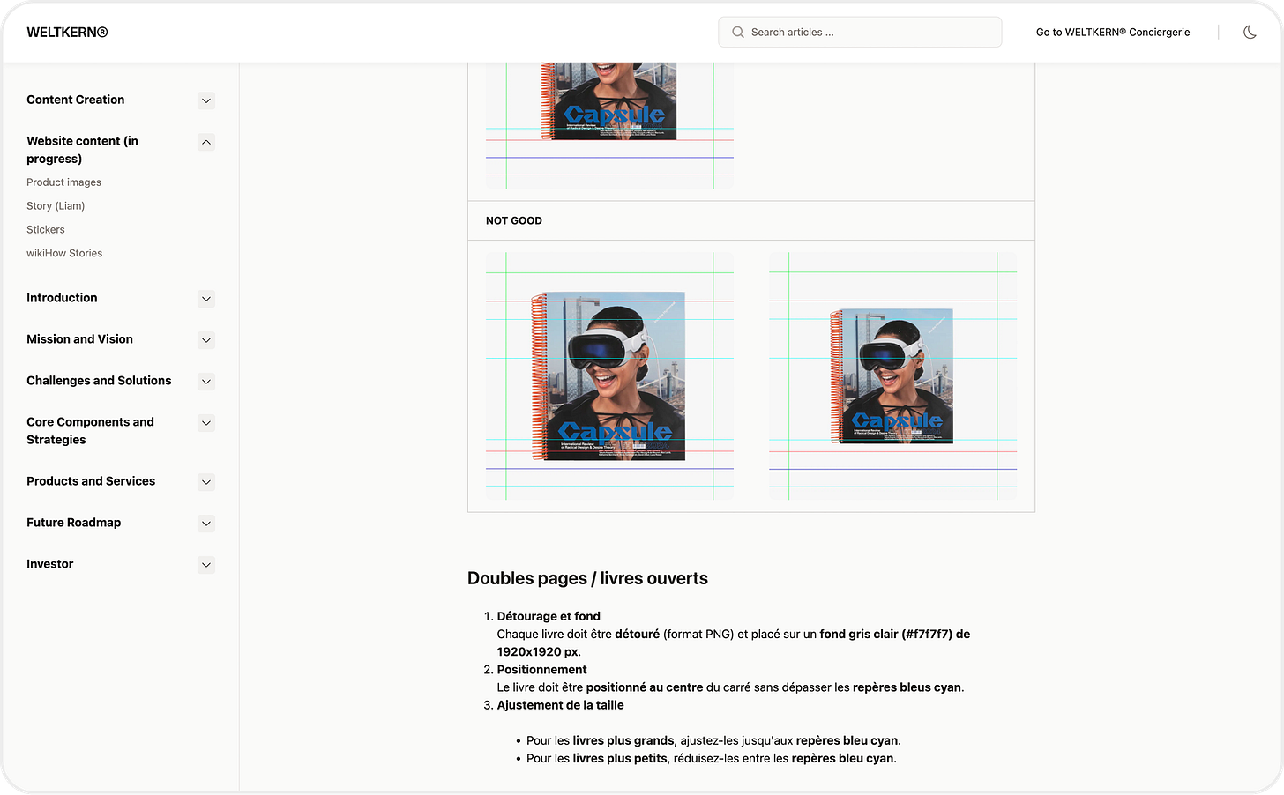The width and height of the screenshot is (1284, 795).
Task: Click the undersized NOT GOOD book image
Action: click(892, 376)
